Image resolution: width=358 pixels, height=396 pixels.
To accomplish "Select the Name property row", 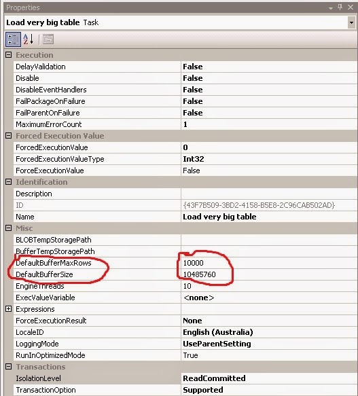I will pos(185,217).
